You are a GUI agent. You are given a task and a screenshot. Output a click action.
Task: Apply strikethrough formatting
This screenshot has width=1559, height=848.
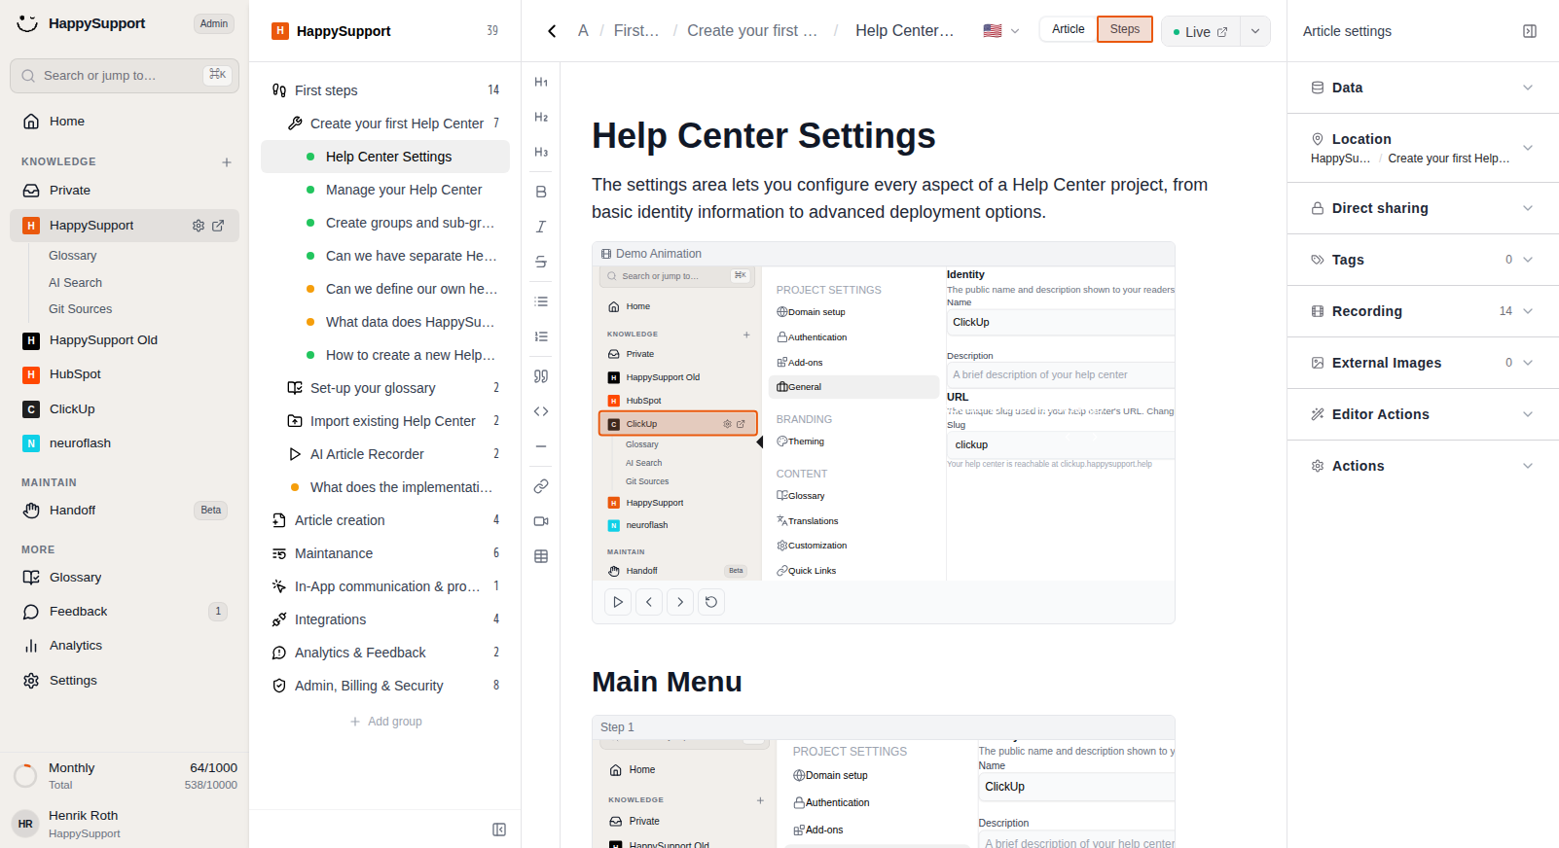pyautogui.click(x=541, y=262)
